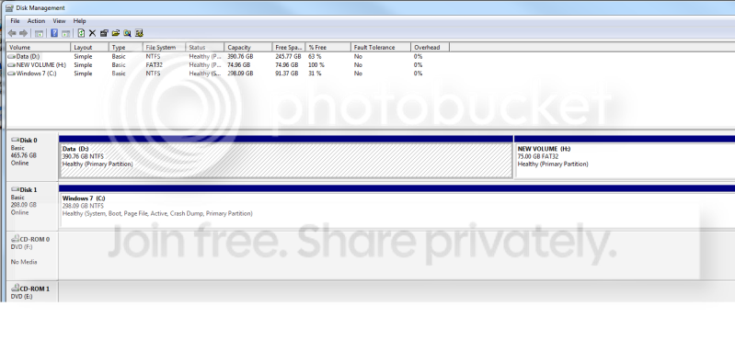The width and height of the screenshot is (735, 340).
Task: Open the View menu
Action: 59,21
